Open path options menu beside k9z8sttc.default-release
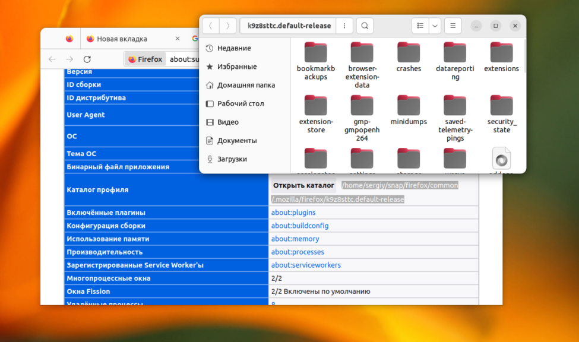The width and height of the screenshot is (579, 342). (x=344, y=26)
